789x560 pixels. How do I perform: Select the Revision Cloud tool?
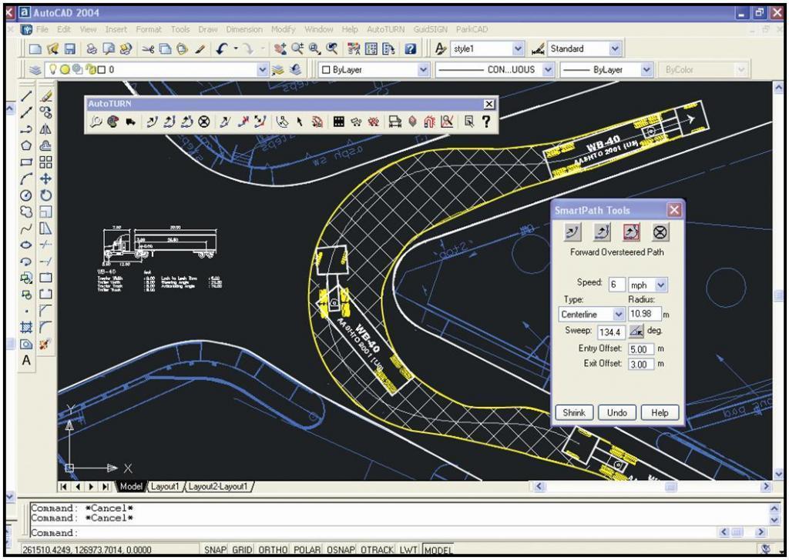point(27,212)
